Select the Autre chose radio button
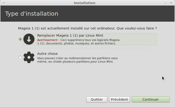The width and height of the screenshot is (175, 108). point(20,57)
